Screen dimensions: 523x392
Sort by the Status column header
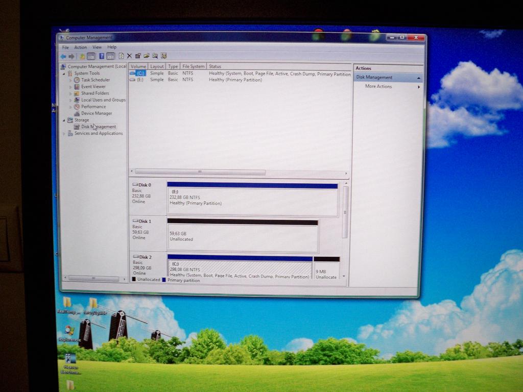point(279,66)
